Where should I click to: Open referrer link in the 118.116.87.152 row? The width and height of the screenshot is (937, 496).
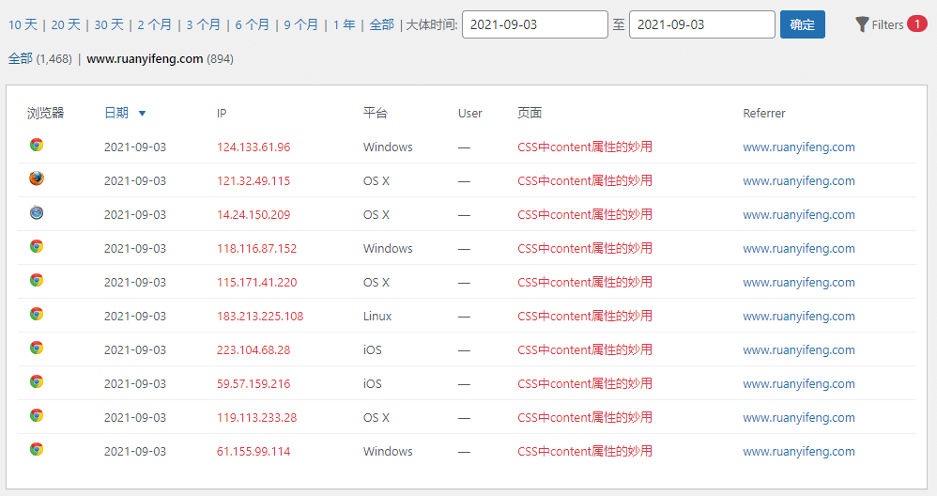[798, 249]
